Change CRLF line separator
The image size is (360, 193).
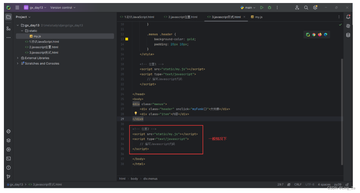point(298,185)
